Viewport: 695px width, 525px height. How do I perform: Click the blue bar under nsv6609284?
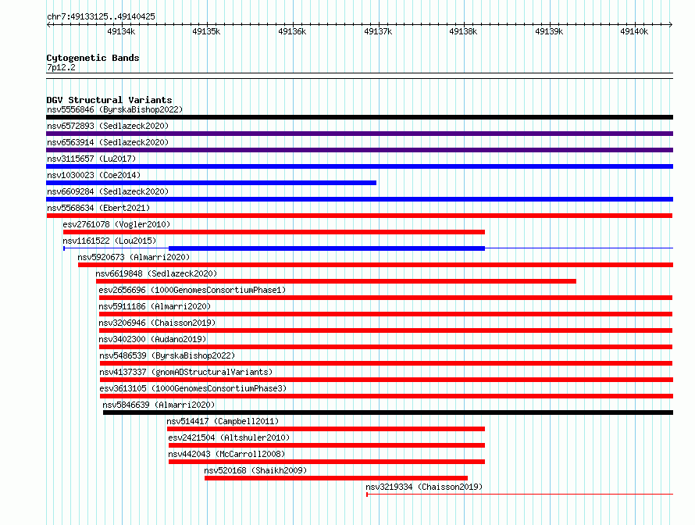359,199
